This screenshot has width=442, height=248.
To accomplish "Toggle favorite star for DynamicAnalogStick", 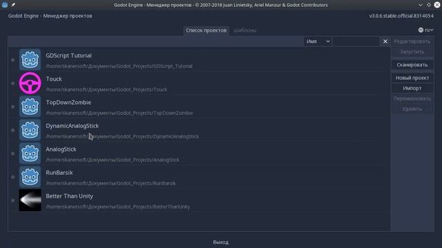I will pos(12,130).
